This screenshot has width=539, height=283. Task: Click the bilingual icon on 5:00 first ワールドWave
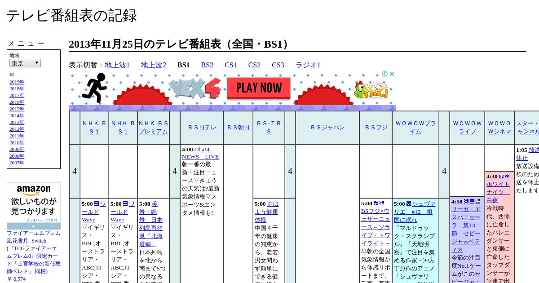(x=97, y=203)
